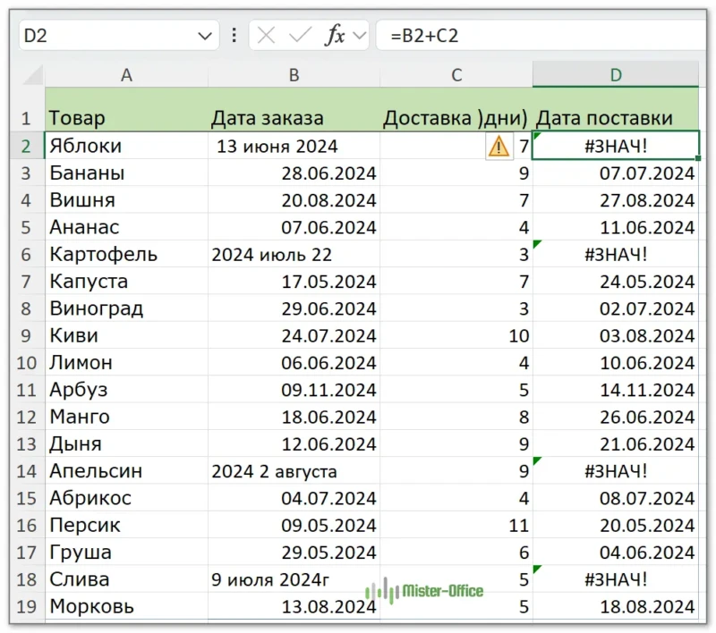Expand the dropdown chevron next to fx
Image resolution: width=716 pixels, height=633 pixels.
point(360,36)
